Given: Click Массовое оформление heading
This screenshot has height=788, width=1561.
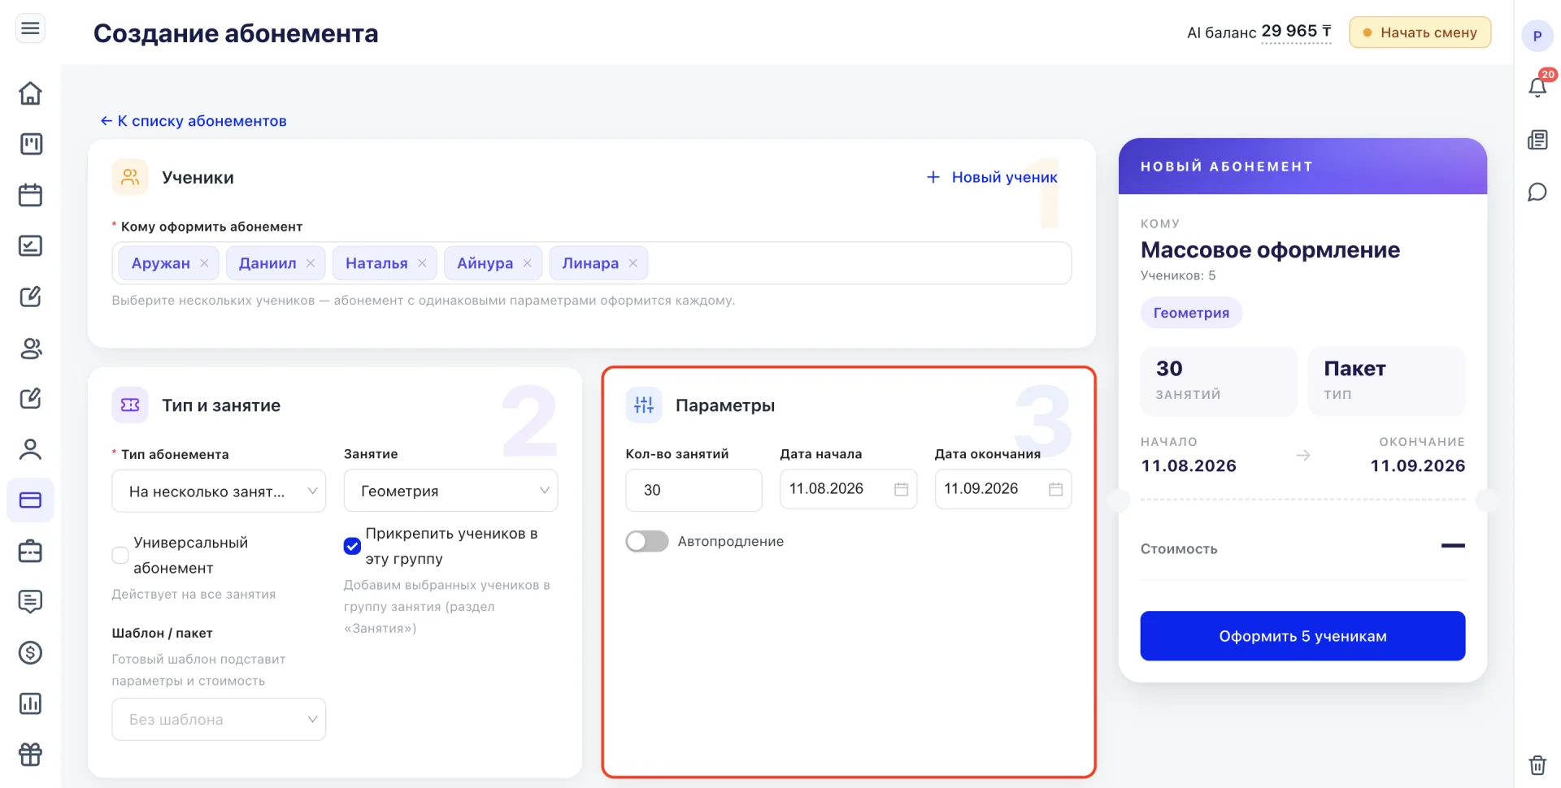Looking at the screenshot, I should (x=1270, y=250).
